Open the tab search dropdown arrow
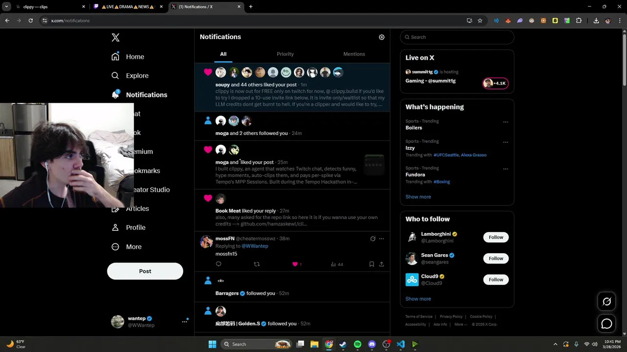627x352 pixels. click(x=6, y=7)
